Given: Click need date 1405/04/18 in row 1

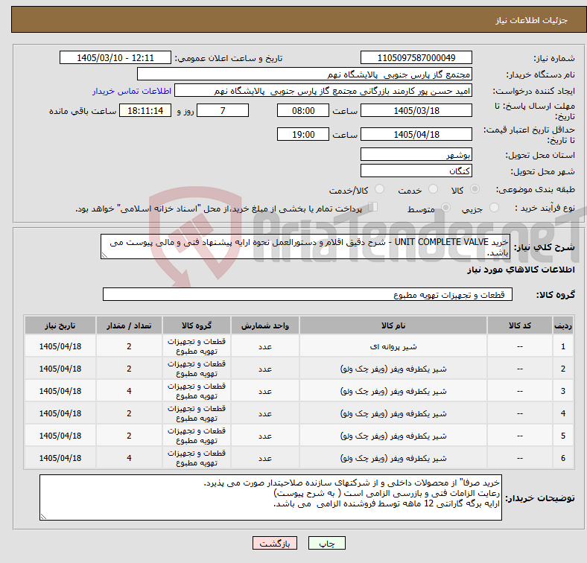Looking at the screenshot, I should point(60,346).
